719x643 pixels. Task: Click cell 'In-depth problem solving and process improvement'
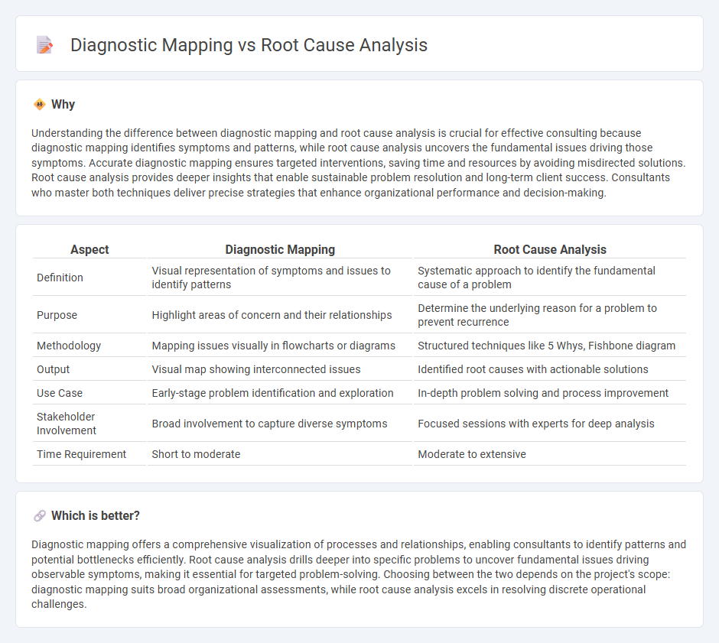click(x=550, y=393)
